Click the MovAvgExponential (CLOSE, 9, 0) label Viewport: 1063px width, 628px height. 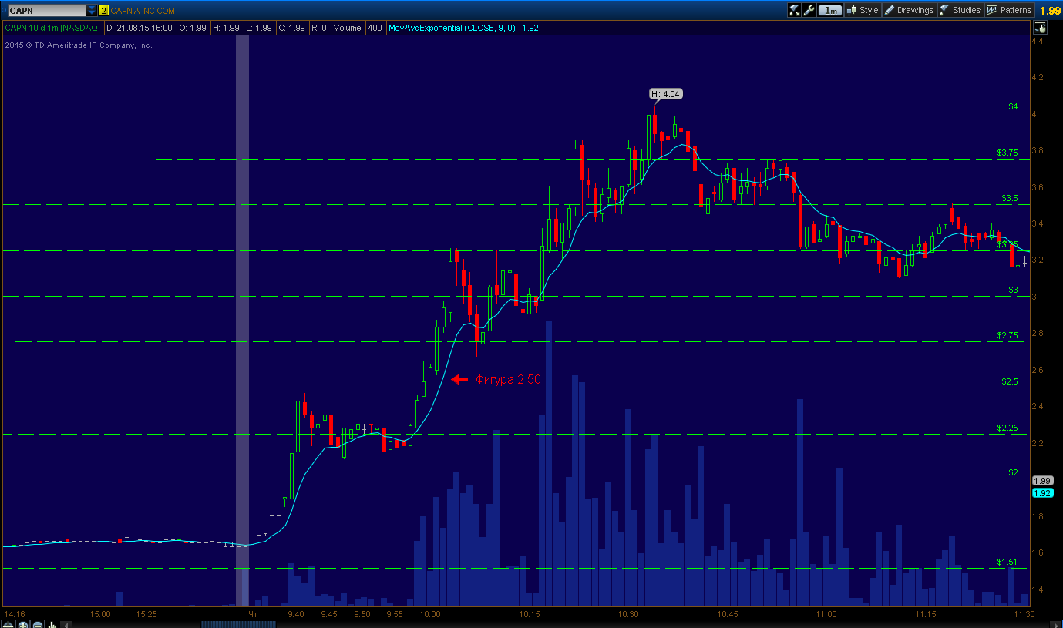point(452,28)
